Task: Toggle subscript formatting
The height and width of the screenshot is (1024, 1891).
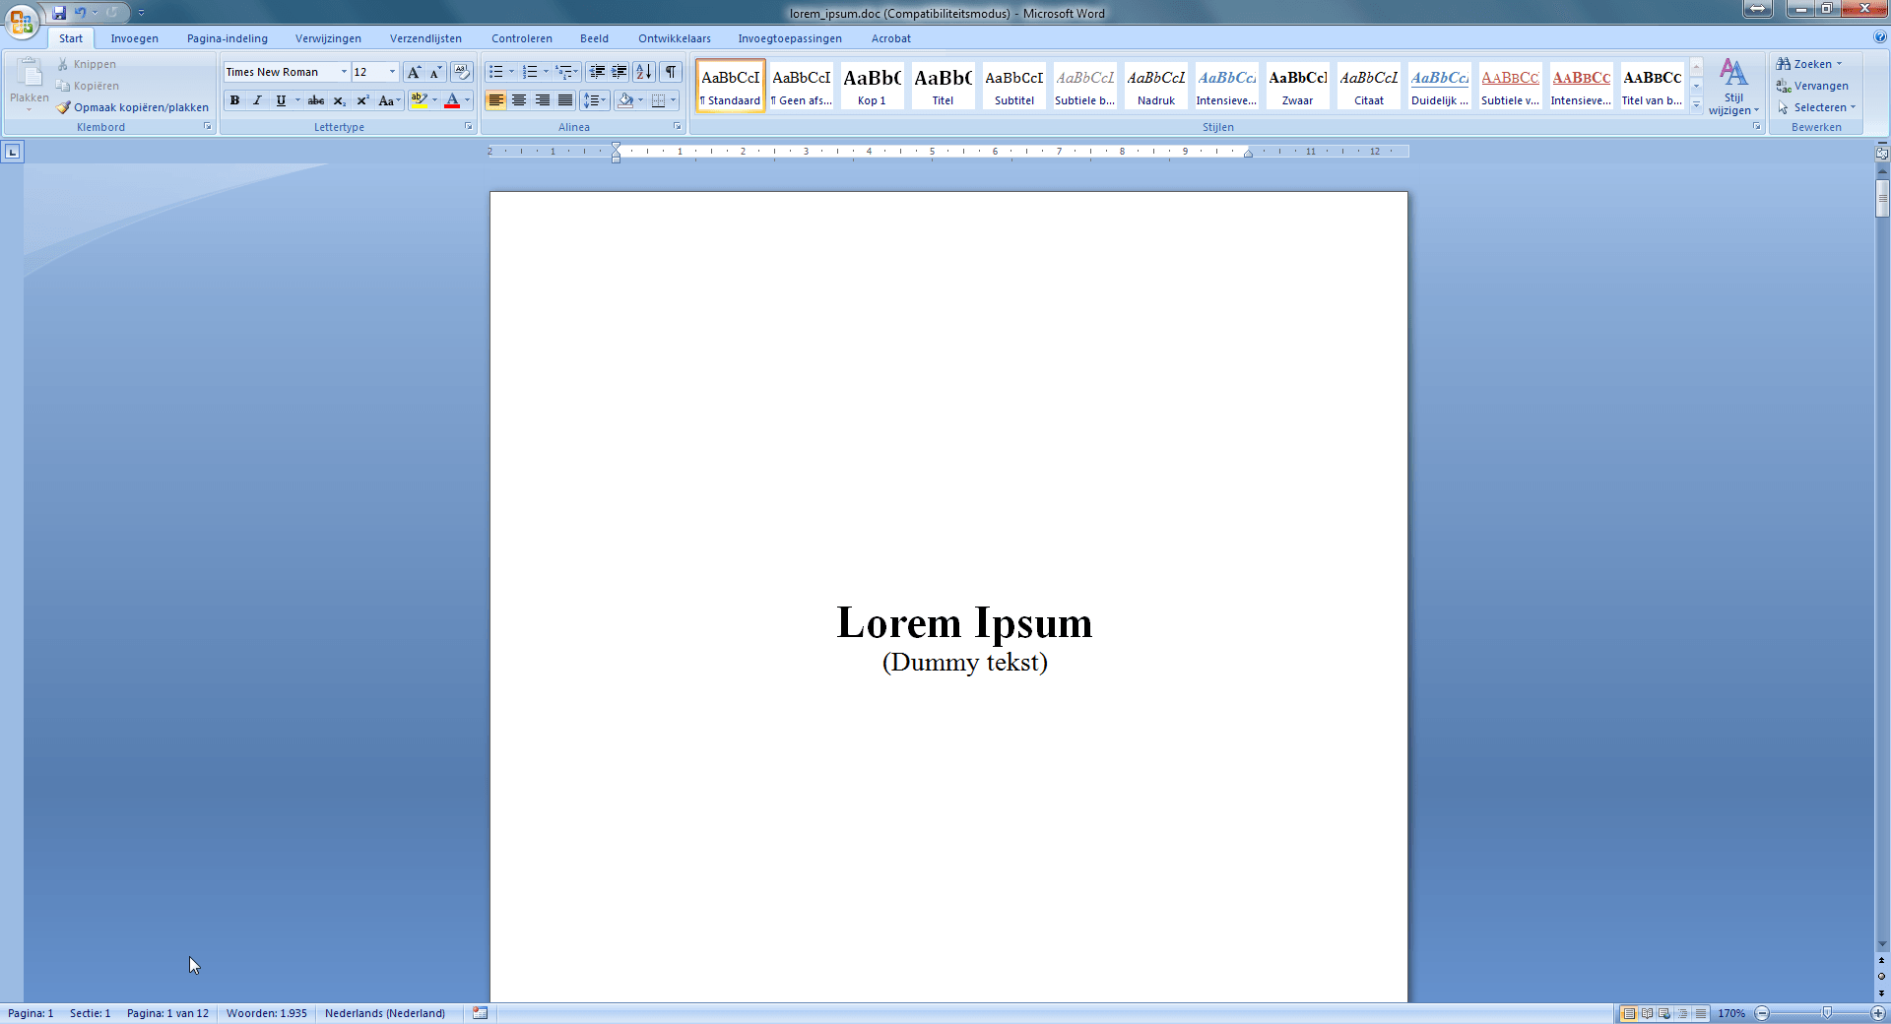Action: click(x=339, y=100)
